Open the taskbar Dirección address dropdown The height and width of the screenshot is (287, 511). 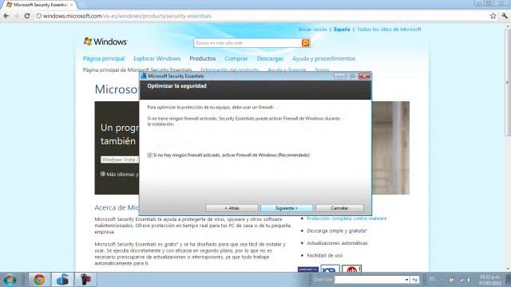point(406,280)
